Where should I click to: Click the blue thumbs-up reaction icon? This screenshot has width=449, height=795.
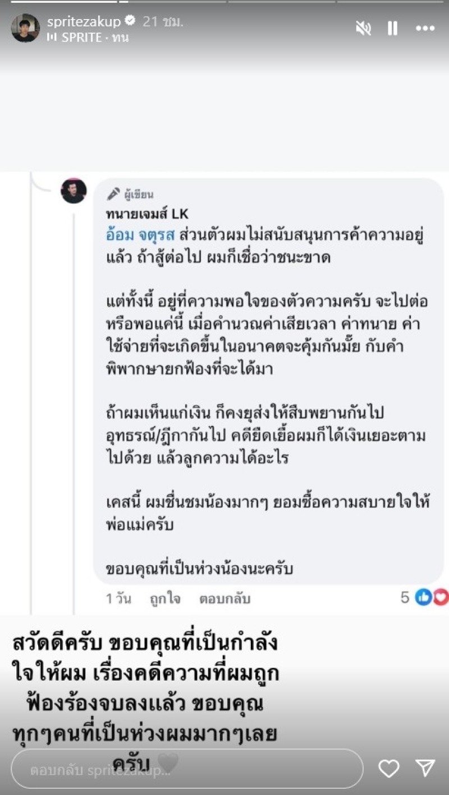pyautogui.click(x=423, y=598)
